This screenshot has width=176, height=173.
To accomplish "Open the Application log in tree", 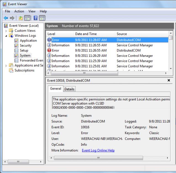I will point(28,40).
